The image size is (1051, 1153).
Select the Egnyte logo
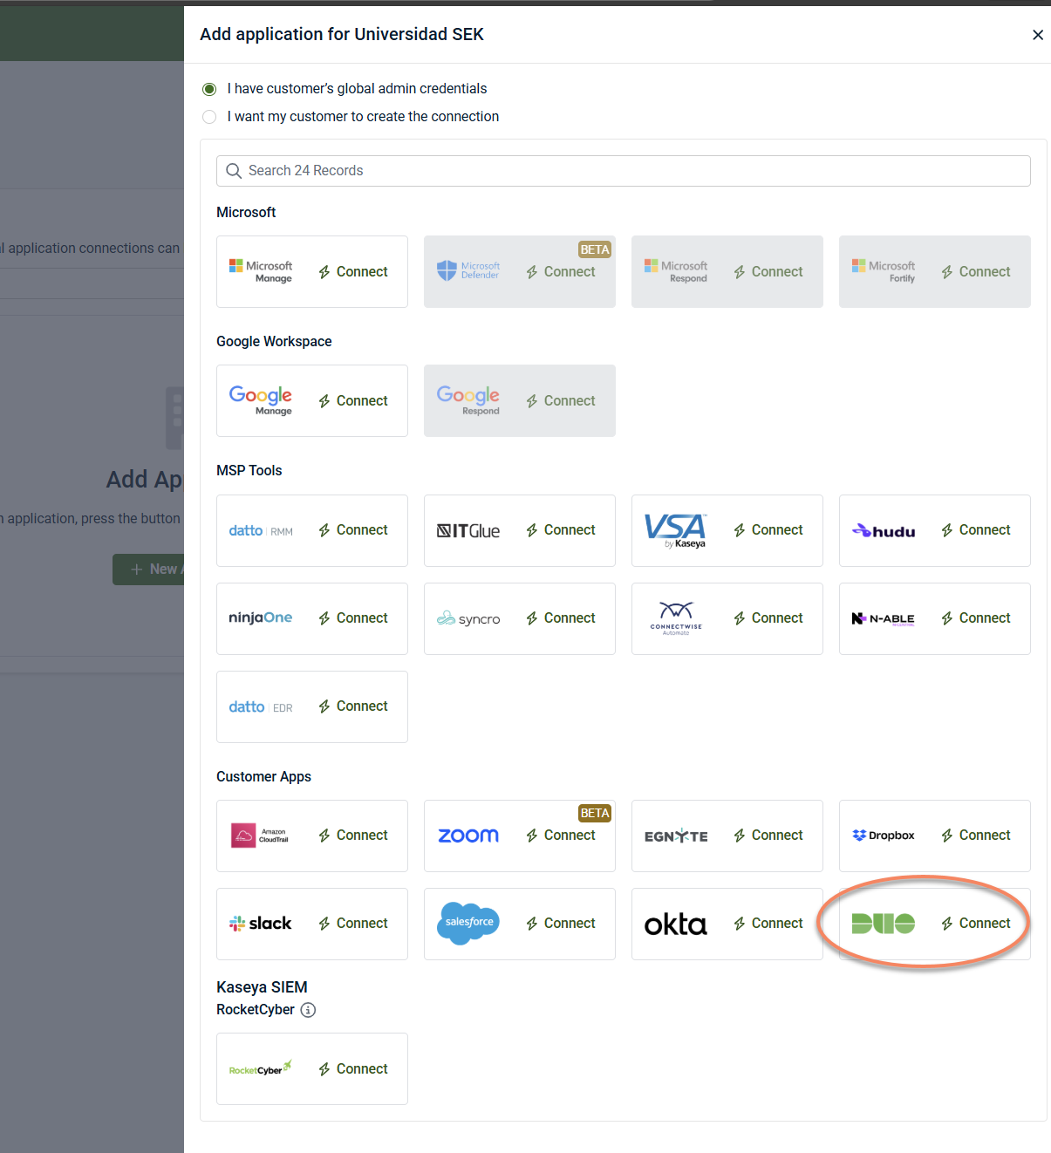coord(676,836)
